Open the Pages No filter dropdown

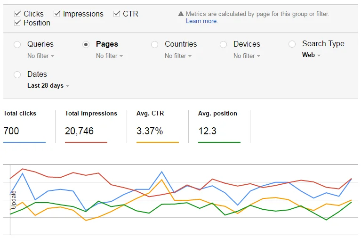coord(109,56)
